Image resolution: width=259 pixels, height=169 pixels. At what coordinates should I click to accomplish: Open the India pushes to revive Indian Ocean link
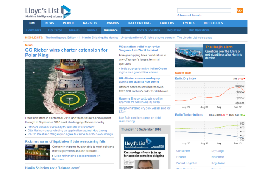click(143, 70)
